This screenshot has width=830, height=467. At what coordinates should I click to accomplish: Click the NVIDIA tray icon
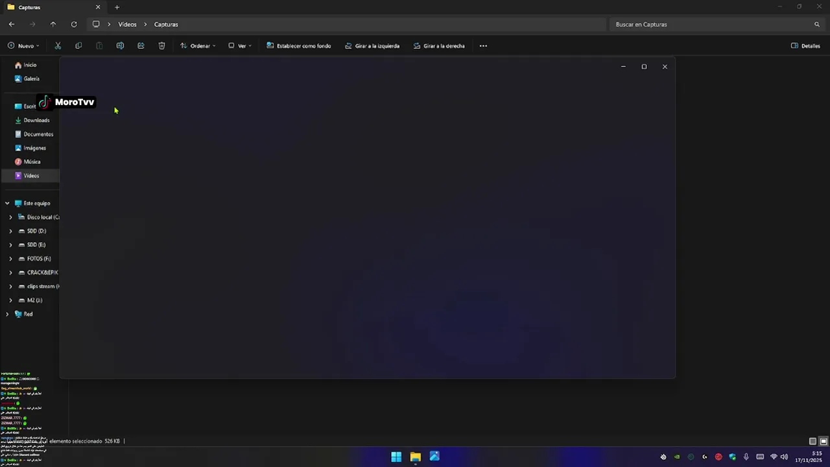tap(677, 457)
